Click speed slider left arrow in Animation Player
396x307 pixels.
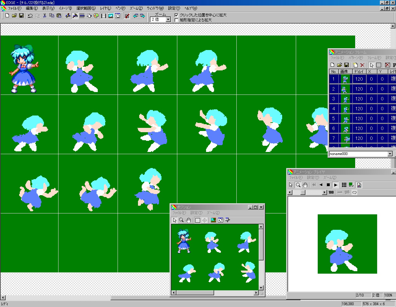point(290,192)
